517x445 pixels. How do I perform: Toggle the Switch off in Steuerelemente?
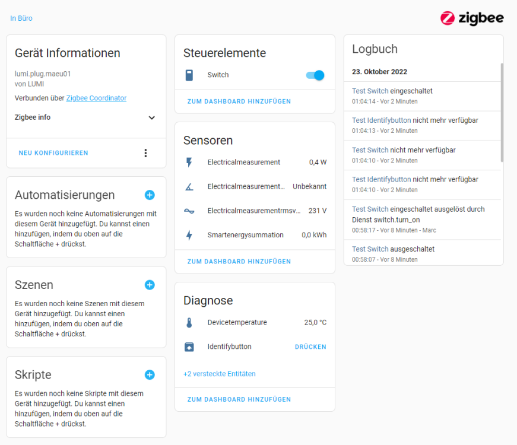coord(315,75)
